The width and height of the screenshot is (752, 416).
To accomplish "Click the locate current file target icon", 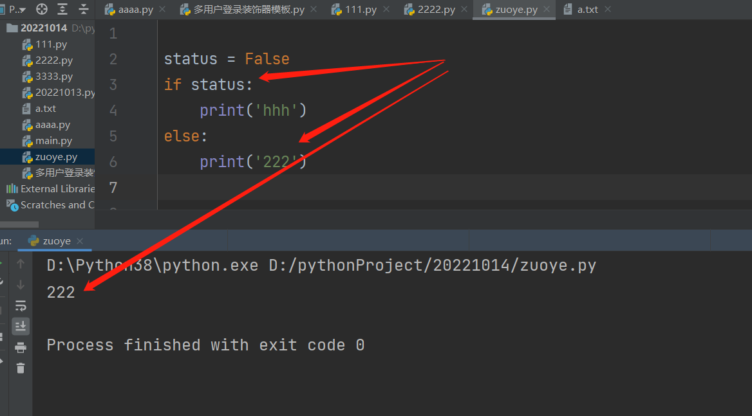I will [x=42, y=9].
